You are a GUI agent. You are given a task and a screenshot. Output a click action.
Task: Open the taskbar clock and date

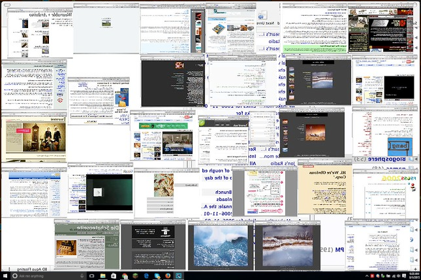pyautogui.click(x=414, y=275)
